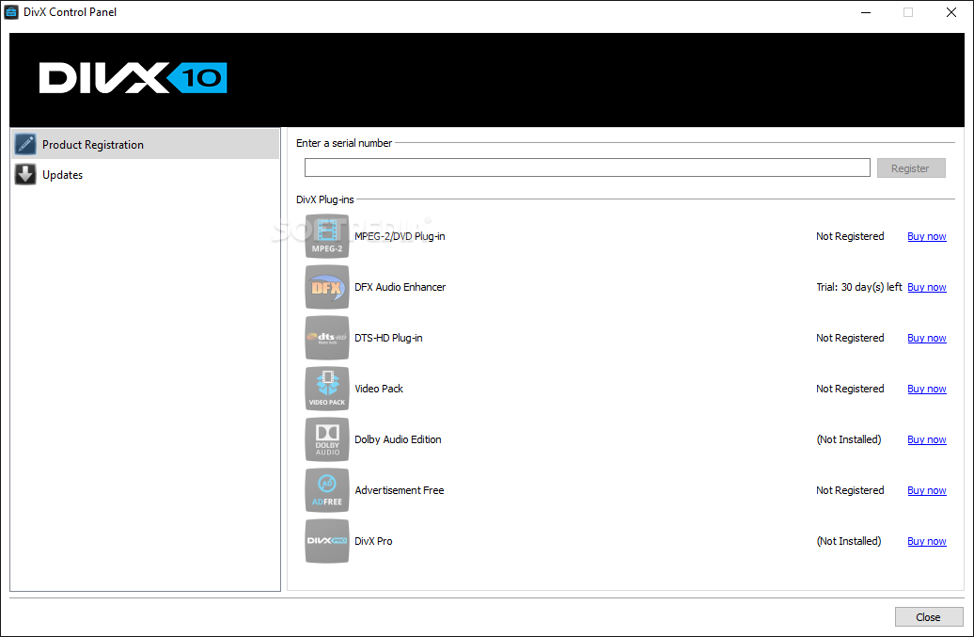Click the Trial: 30 day(s) left status
Image resolution: width=974 pixels, height=637 pixels.
[x=859, y=287]
